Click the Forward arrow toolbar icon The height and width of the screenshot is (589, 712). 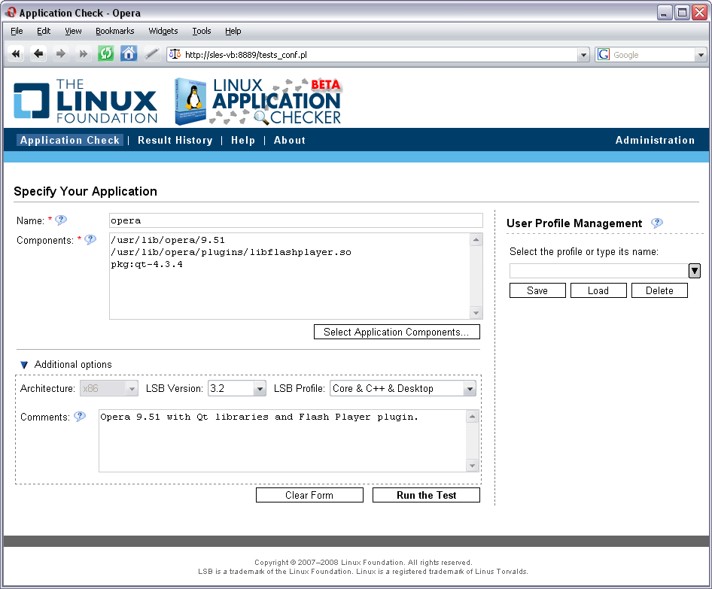tap(60, 54)
